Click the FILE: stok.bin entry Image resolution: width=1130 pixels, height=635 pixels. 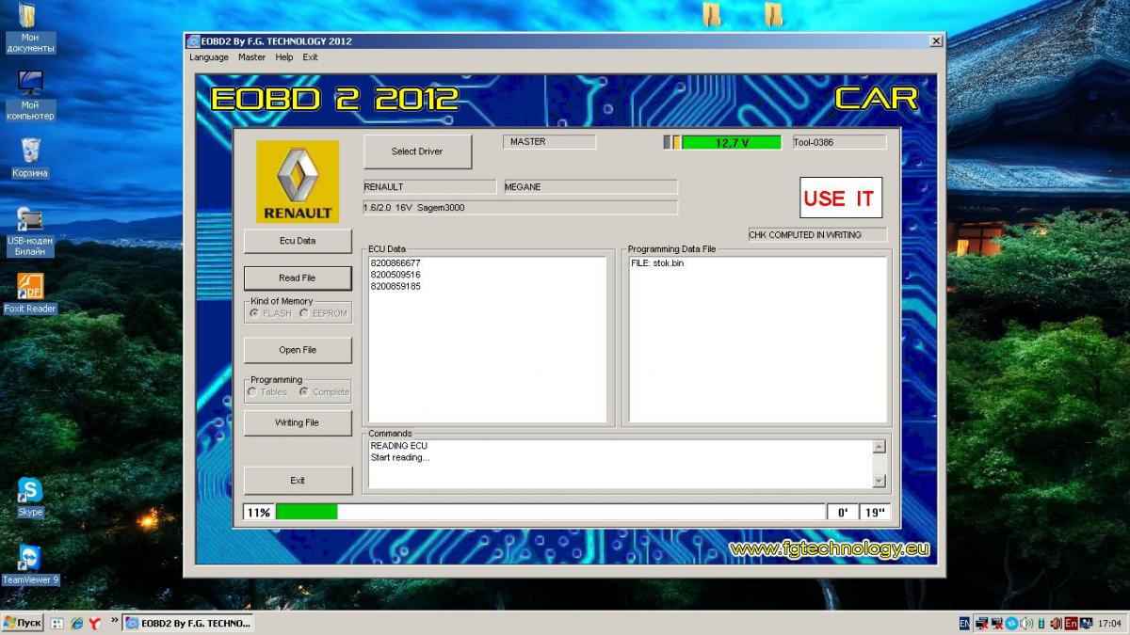657,263
